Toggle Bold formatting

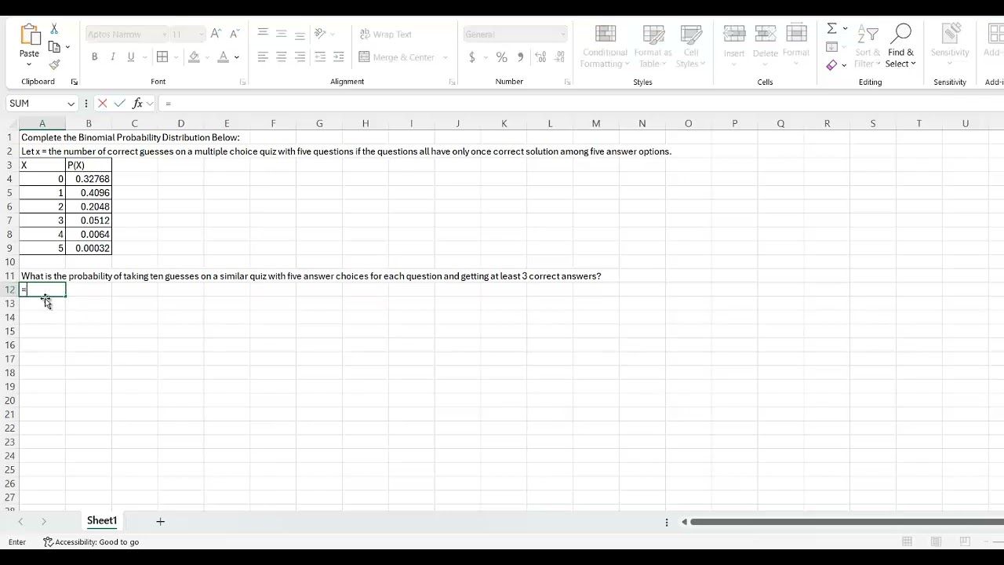tap(94, 56)
